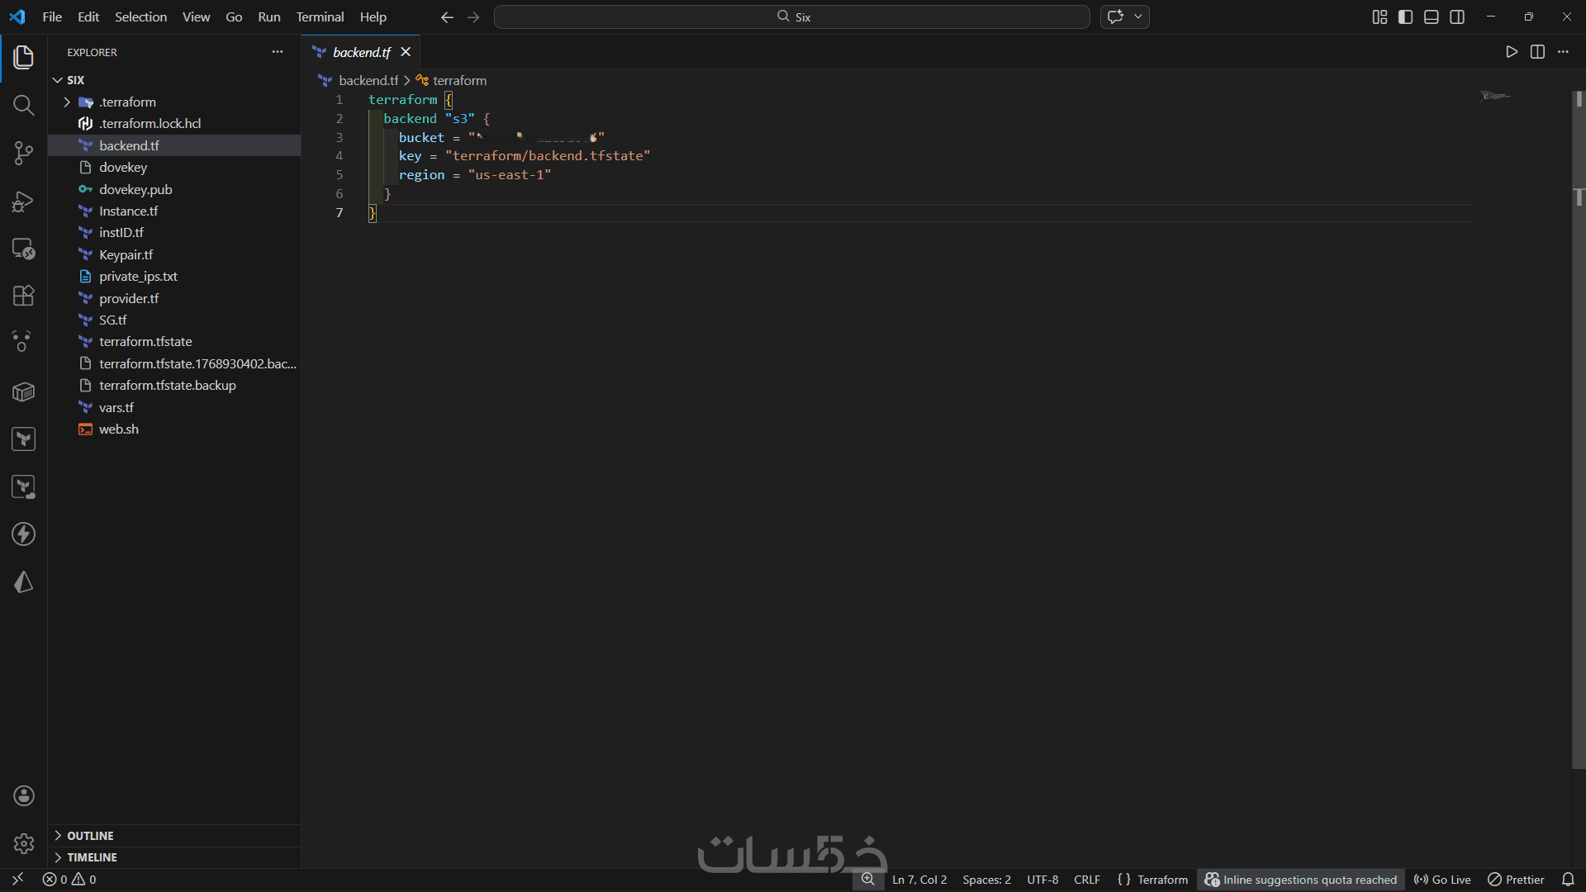
Task: Open the Search view in activity bar
Action: (x=23, y=105)
